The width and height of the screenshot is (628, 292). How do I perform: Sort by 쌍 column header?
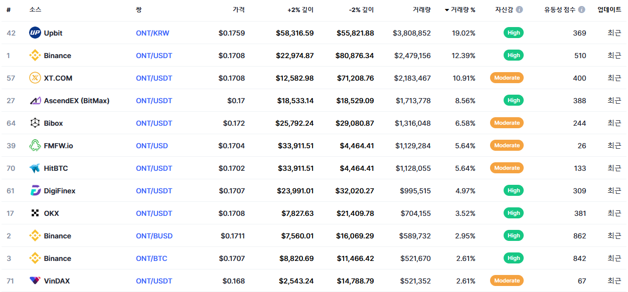(139, 10)
